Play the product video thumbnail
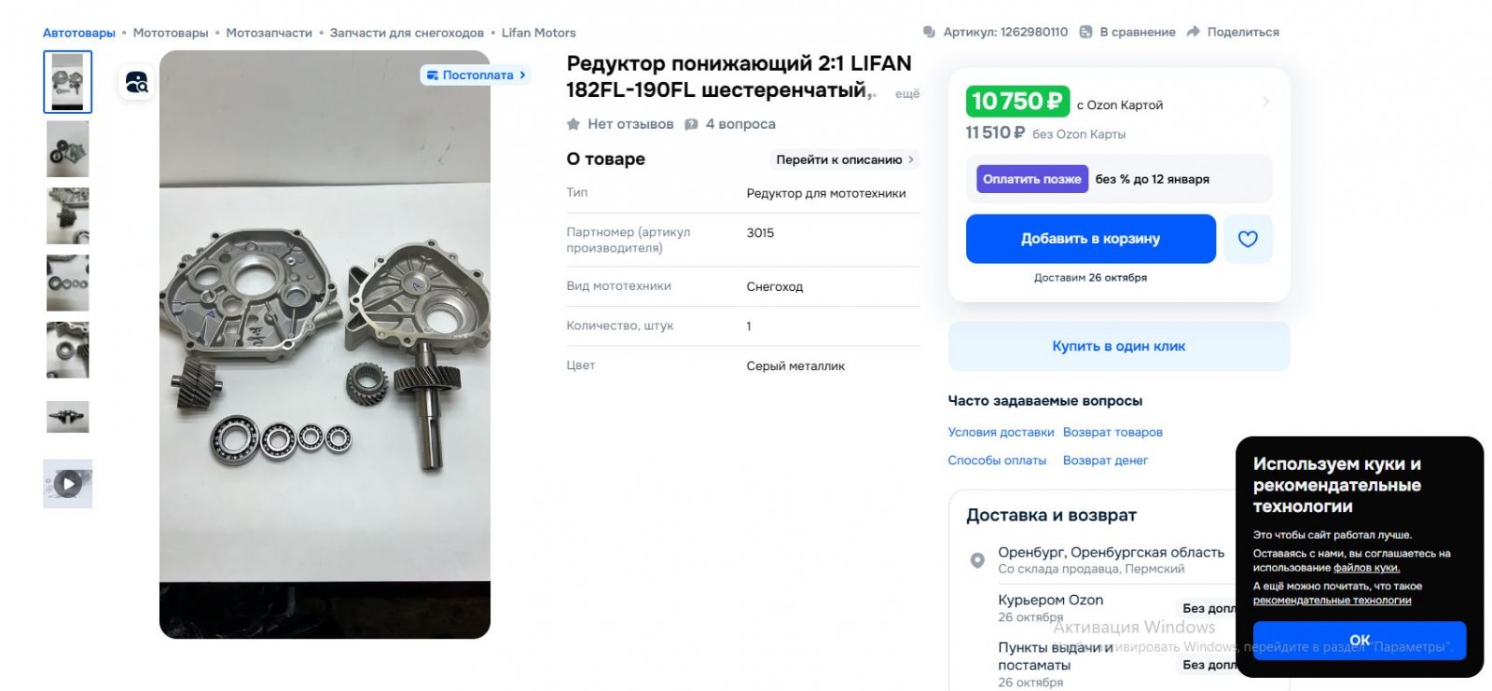Image resolution: width=1492 pixels, height=691 pixels. click(x=67, y=483)
